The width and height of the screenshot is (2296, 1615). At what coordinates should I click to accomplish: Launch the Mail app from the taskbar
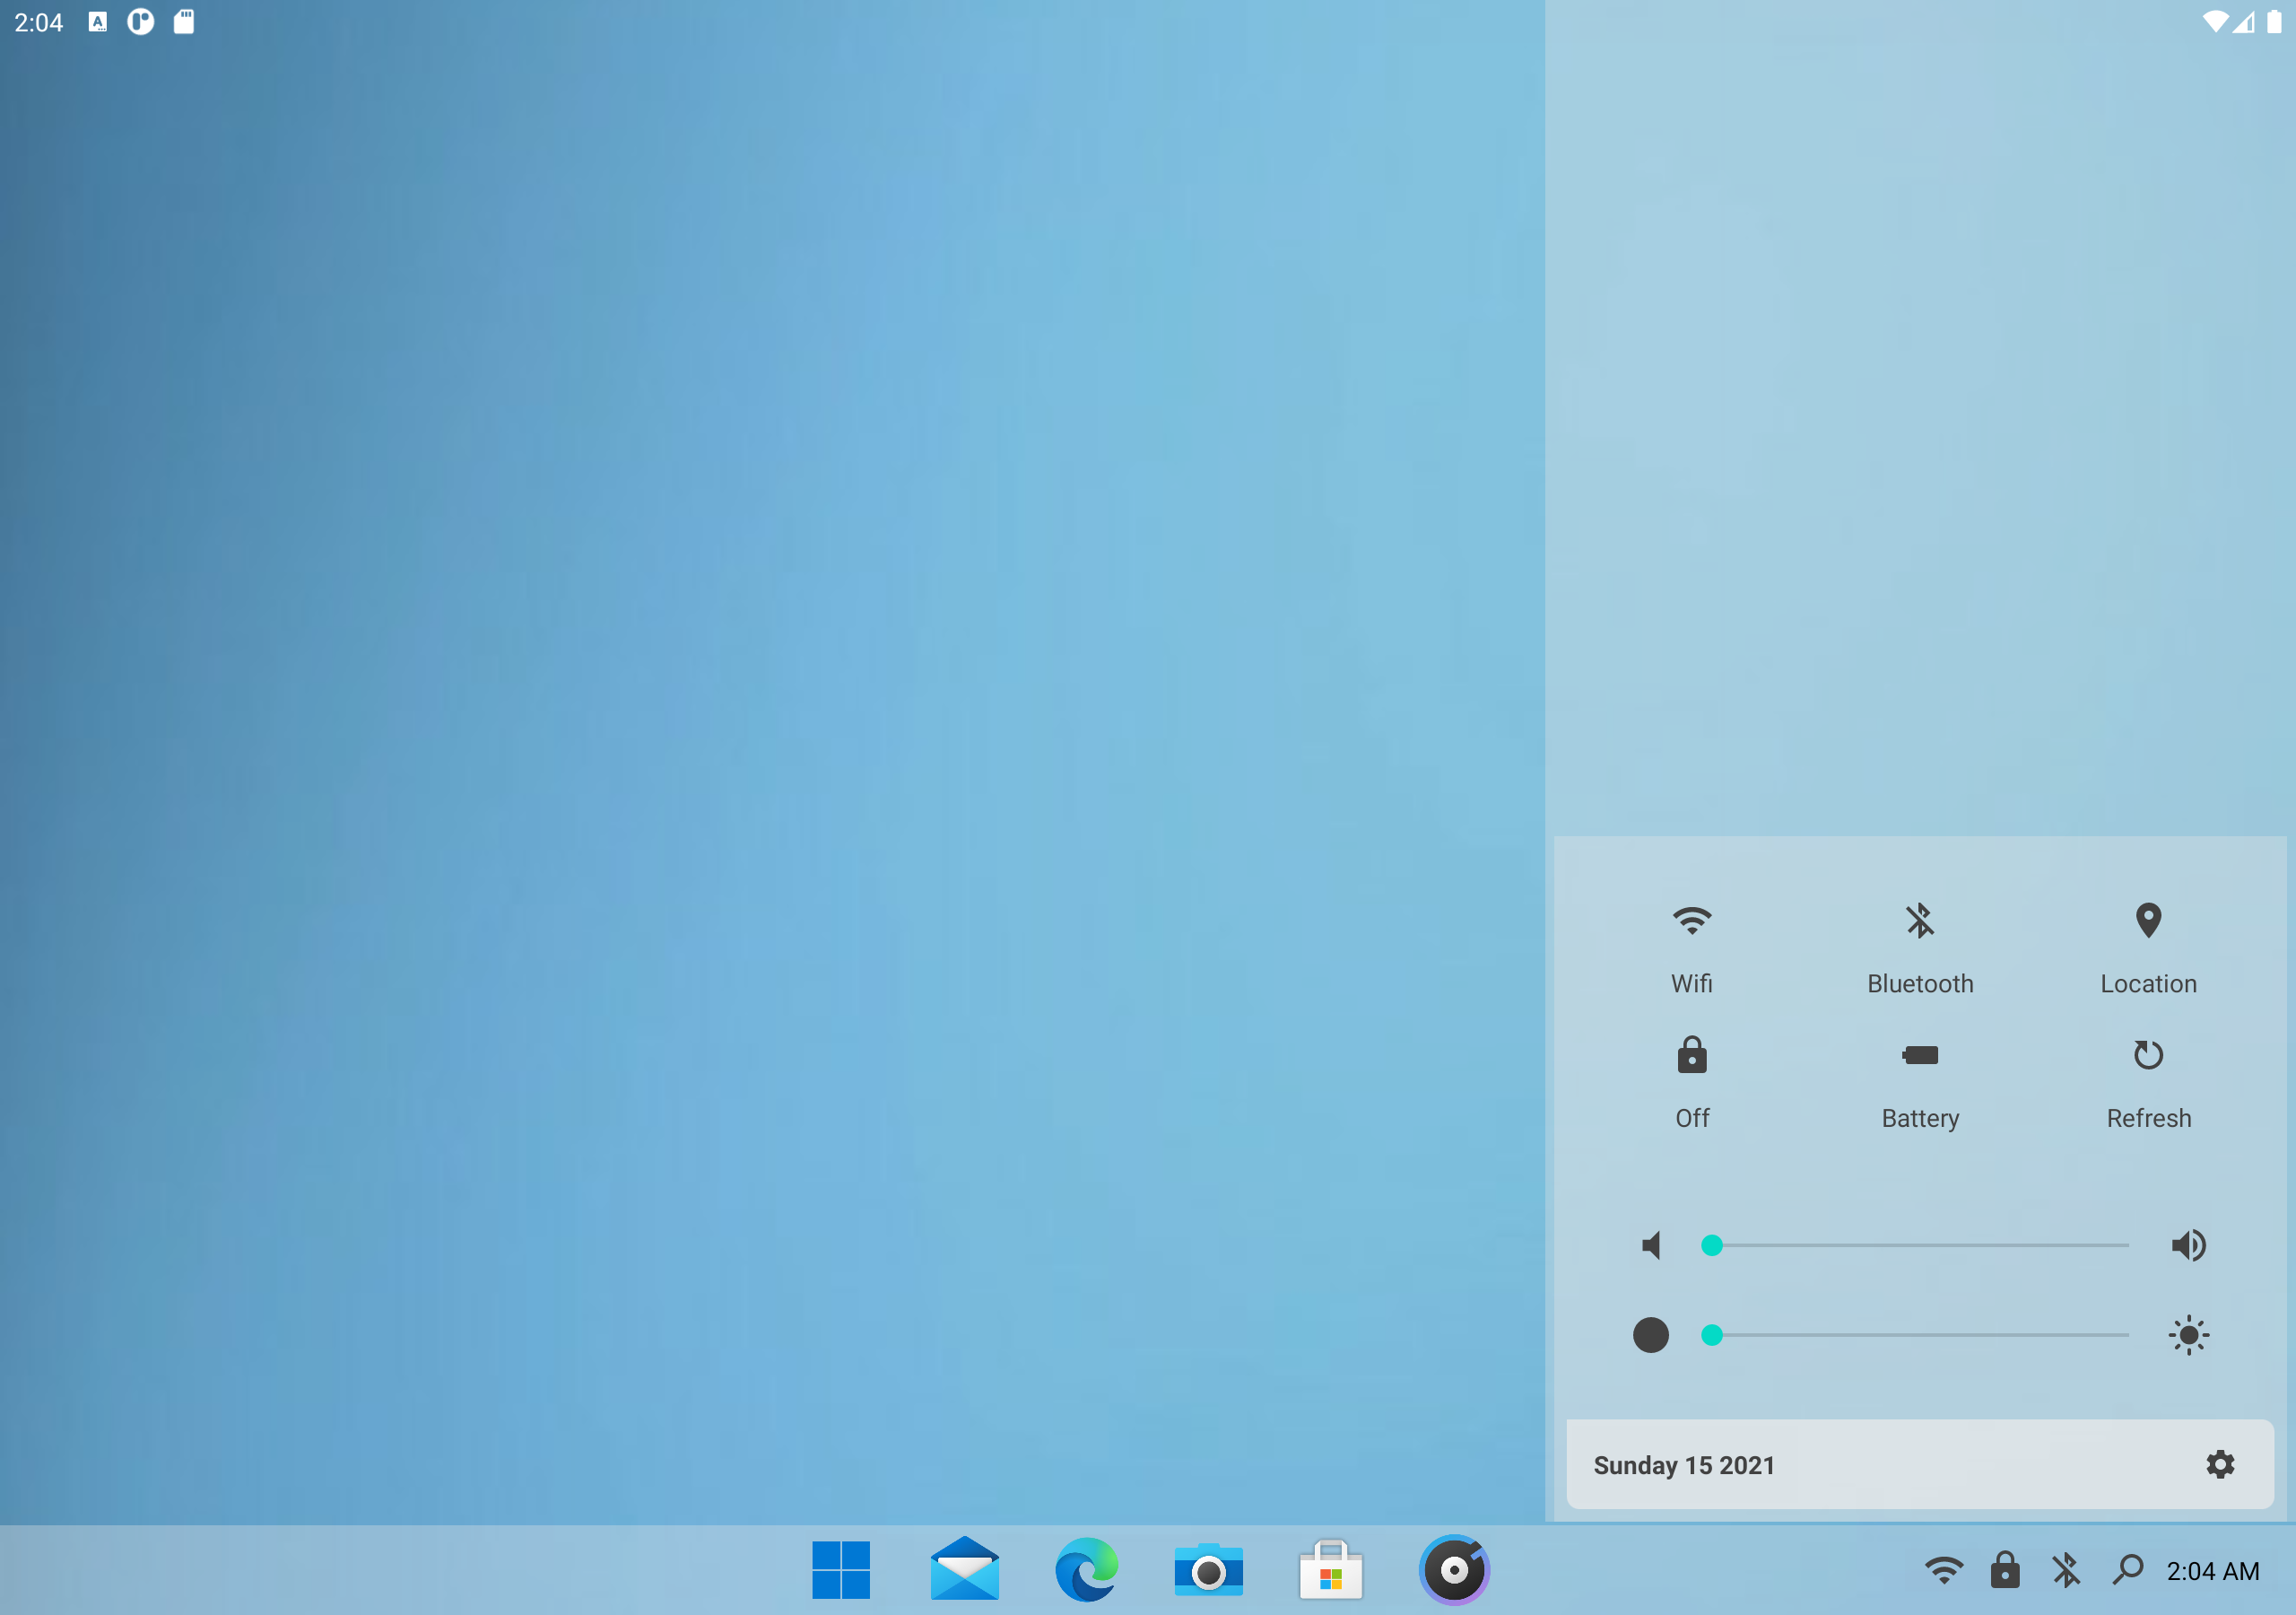pyautogui.click(x=964, y=1570)
